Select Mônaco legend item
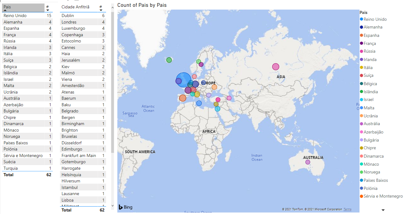406x214 pixels. tap(369, 164)
